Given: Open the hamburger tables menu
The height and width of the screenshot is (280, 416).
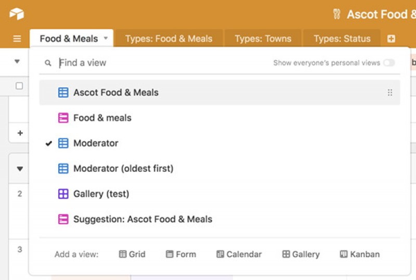Looking at the screenshot, I should pos(17,39).
